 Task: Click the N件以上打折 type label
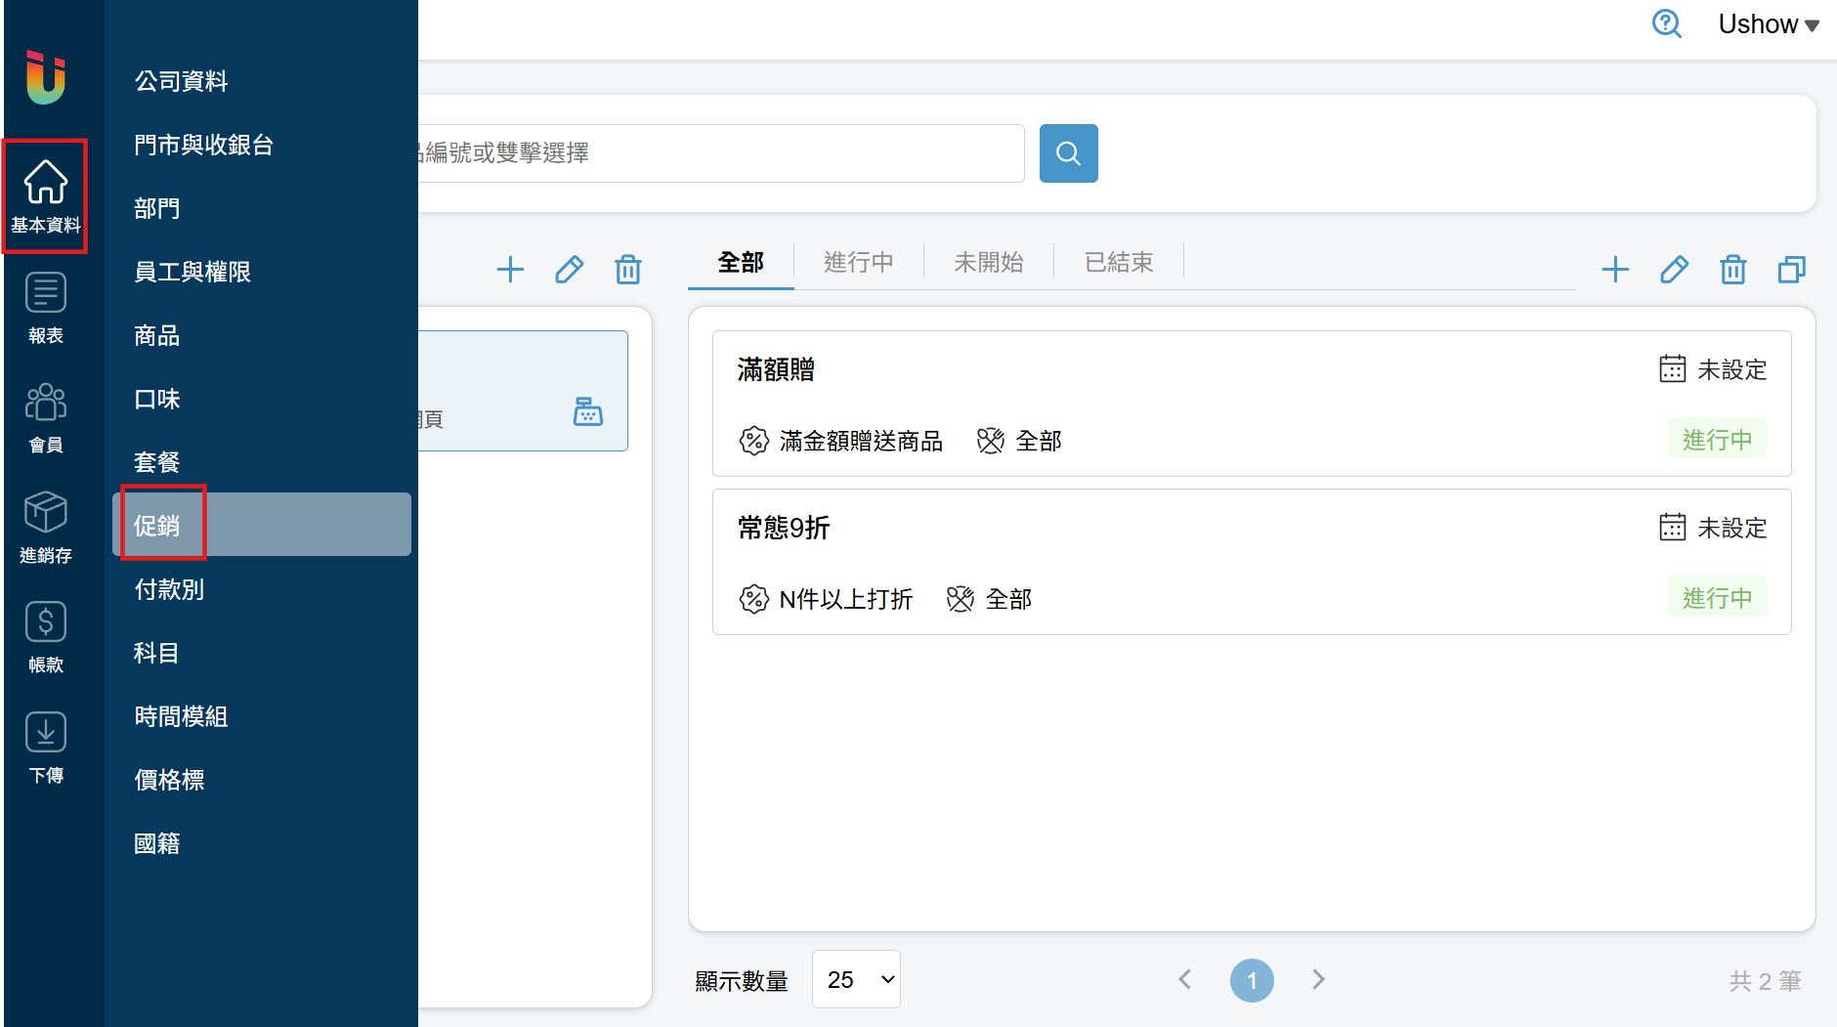(x=846, y=599)
